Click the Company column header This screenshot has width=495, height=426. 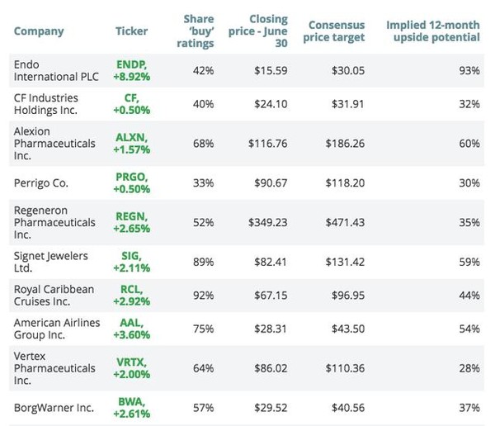[38, 31]
